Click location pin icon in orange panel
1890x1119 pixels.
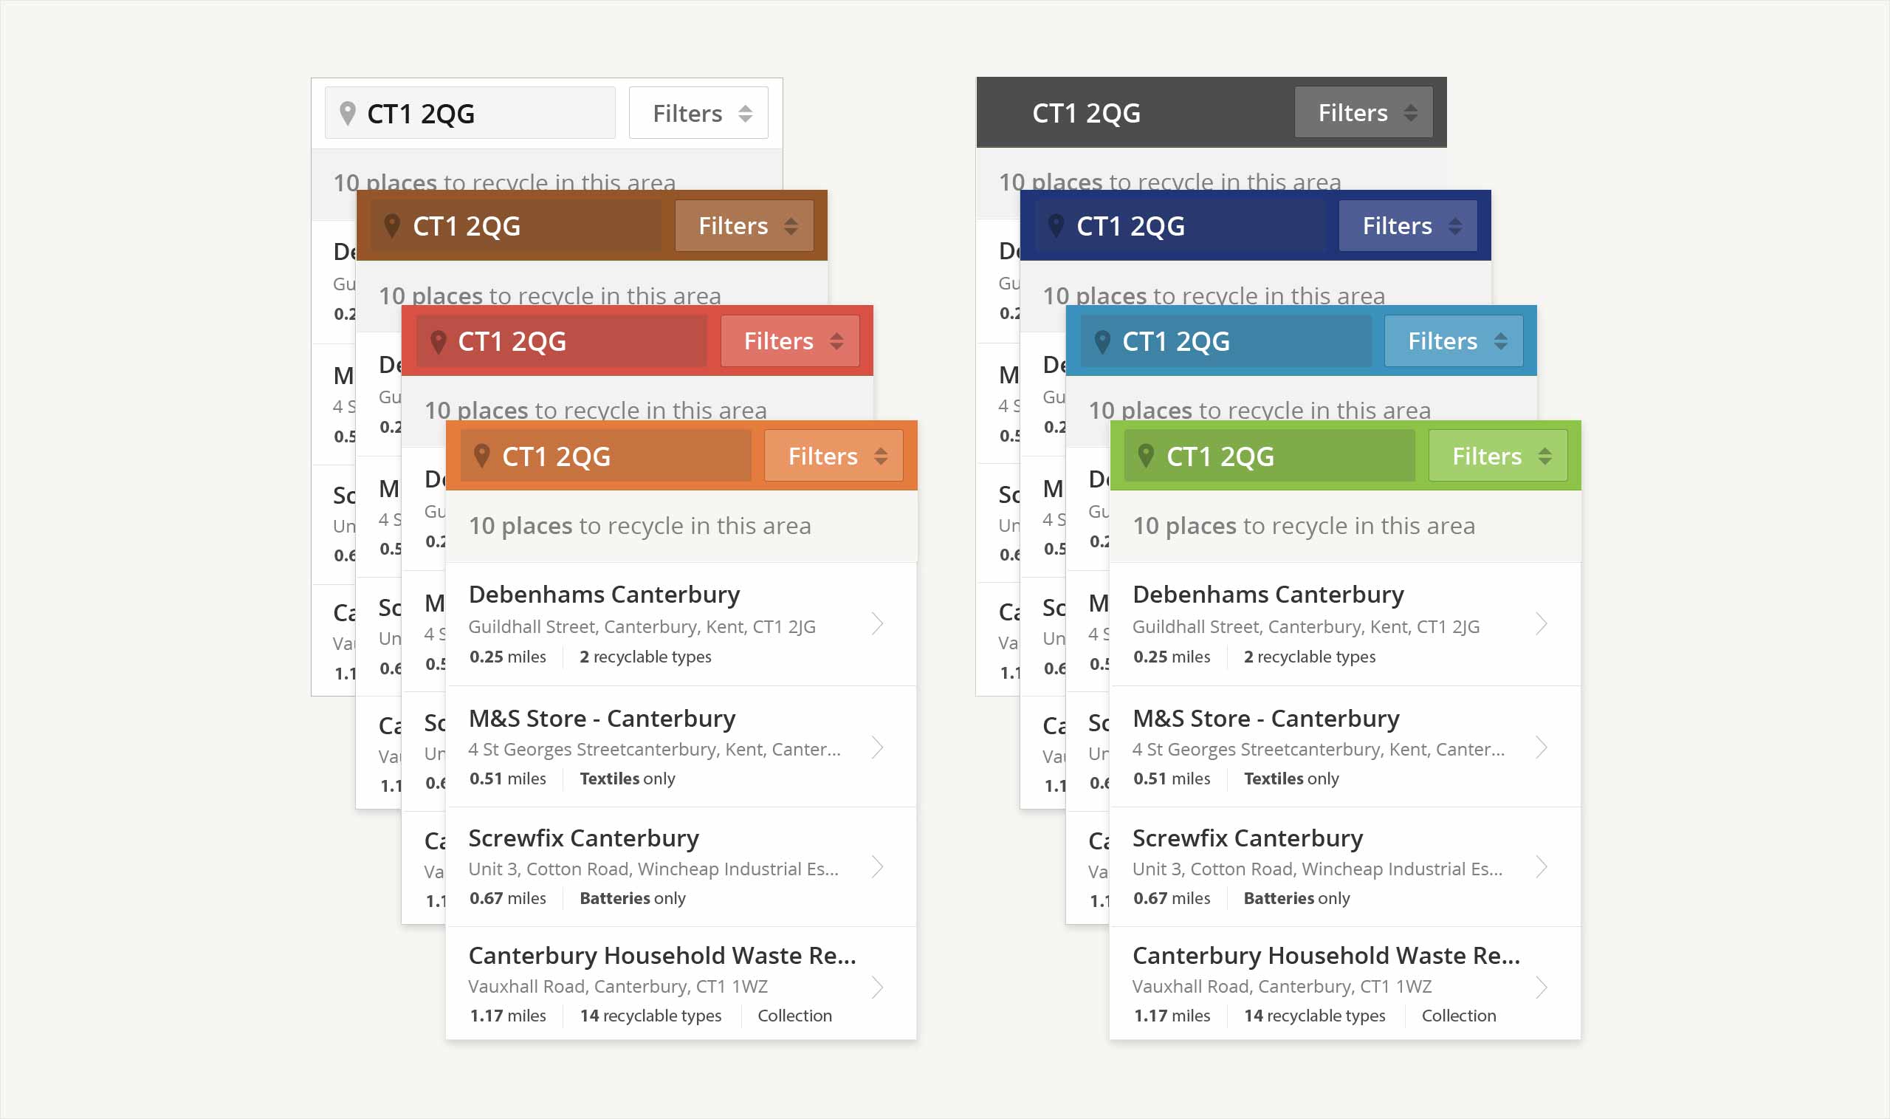[481, 456]
